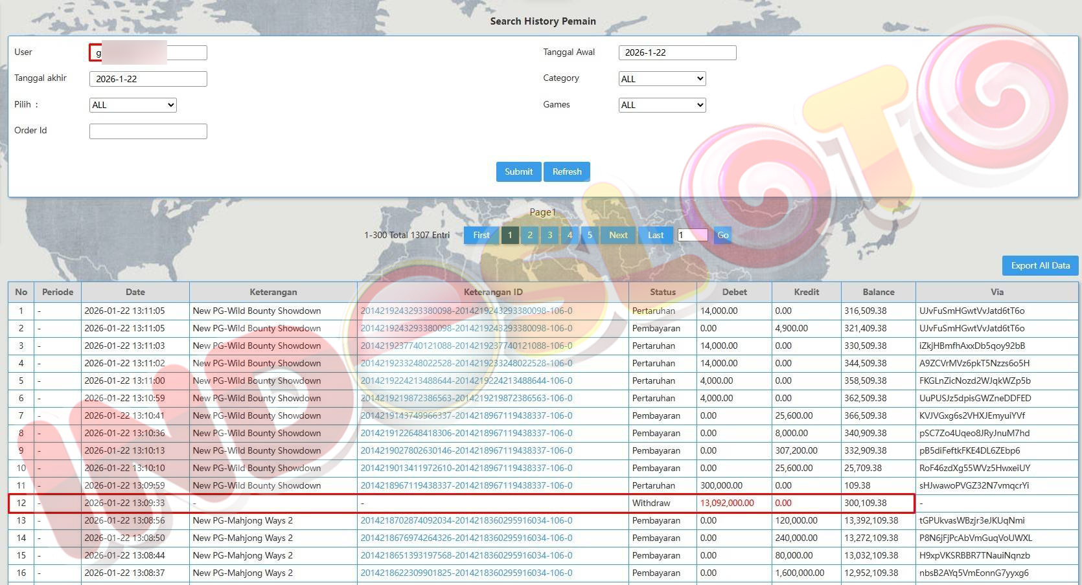Open Mahjong Ways 2 ID link in row 13
The image size is (1082, 585).
pyautogui.click(x=466, y=520)
